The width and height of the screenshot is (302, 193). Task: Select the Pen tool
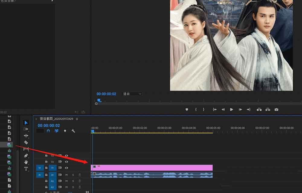pos(26,156)
